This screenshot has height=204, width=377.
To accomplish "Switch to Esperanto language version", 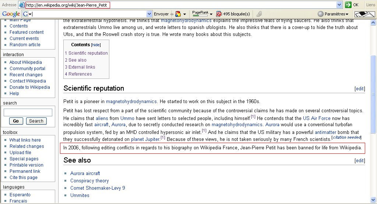I will click(x=20, y=195).
